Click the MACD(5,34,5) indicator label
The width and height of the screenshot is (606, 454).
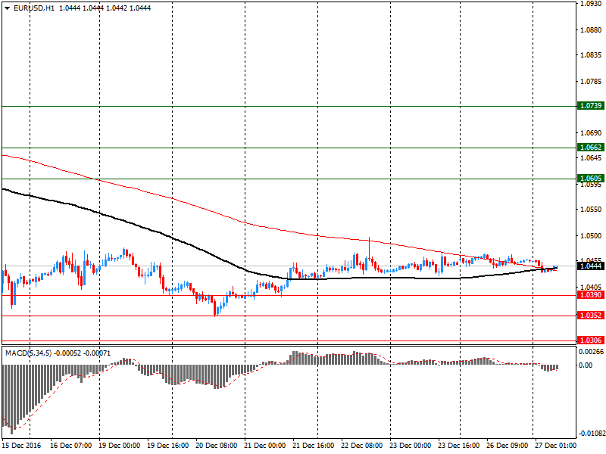28,353
